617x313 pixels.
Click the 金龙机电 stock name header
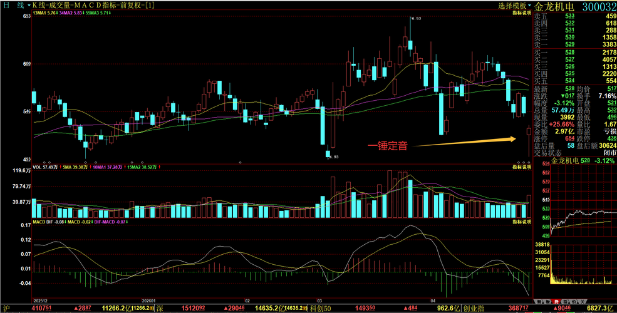pos(554,7)
